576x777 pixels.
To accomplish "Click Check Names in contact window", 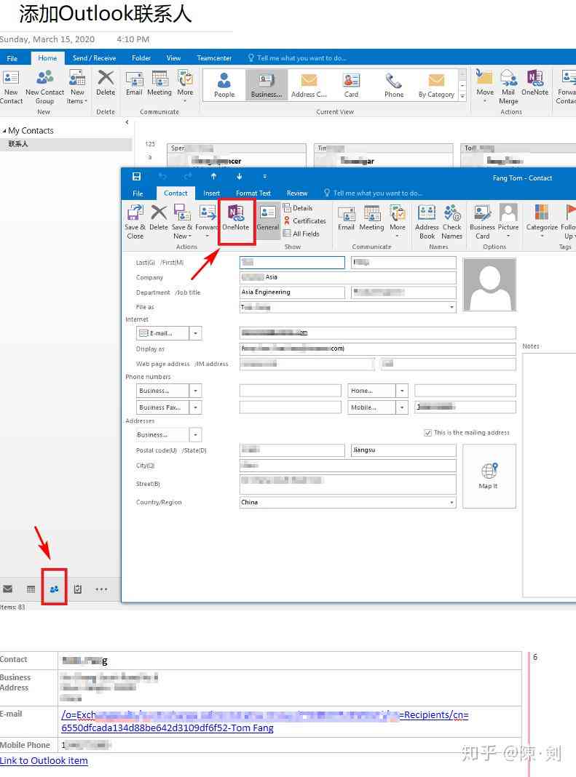I will point(452,221).
